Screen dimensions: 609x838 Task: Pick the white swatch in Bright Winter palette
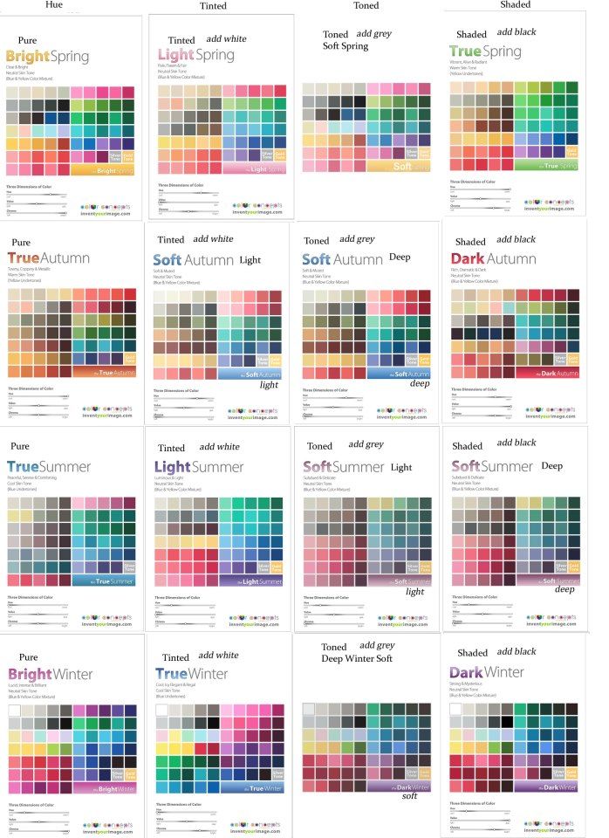coord(15,711)
